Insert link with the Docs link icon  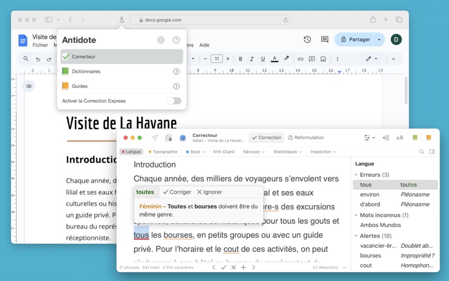300,59
